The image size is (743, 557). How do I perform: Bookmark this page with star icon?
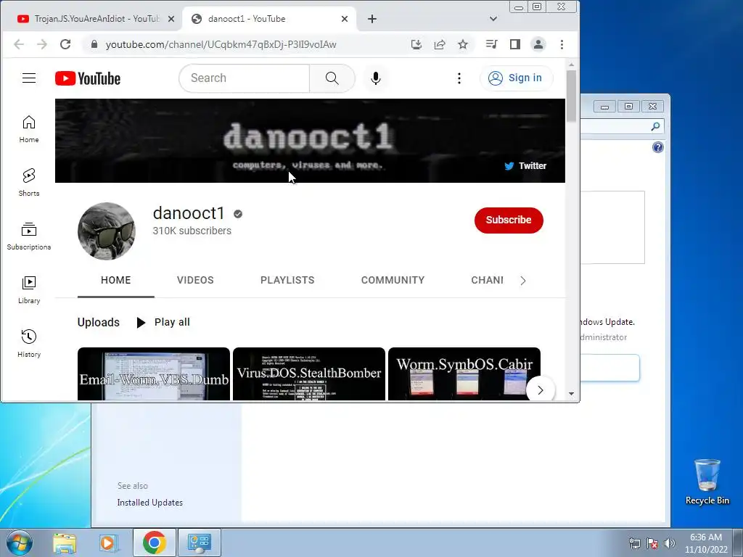point(463,44)
